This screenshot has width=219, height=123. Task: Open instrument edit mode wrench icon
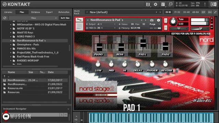(79, 20)
